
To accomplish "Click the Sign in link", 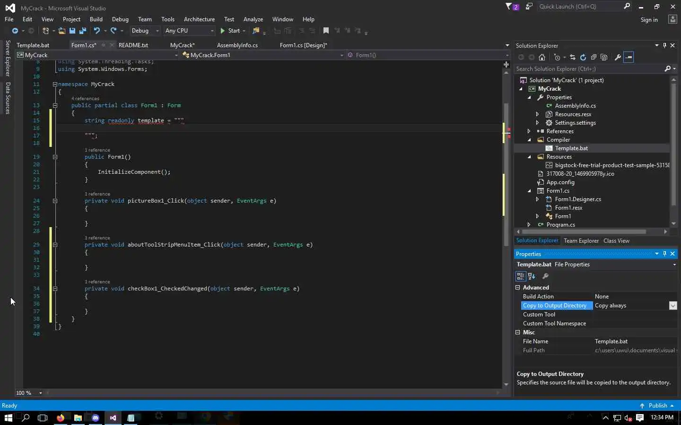I will tap(649, 20).
